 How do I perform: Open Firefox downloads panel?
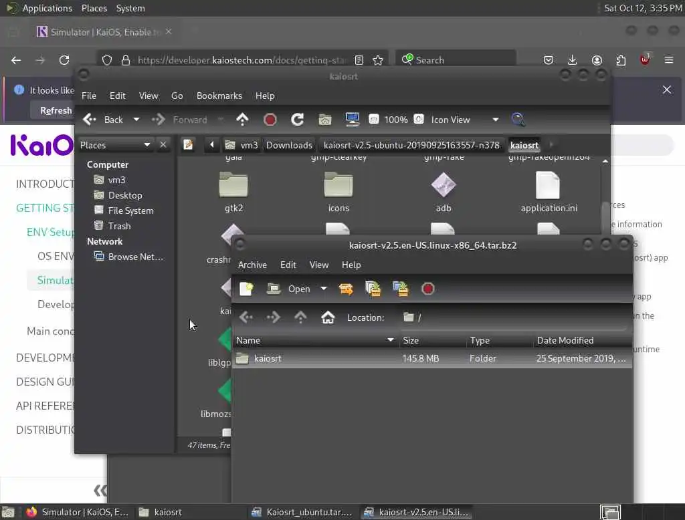coord(573,59)
